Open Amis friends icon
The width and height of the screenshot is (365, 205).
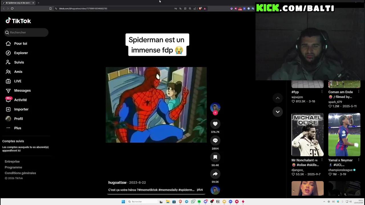click(8, 72)
